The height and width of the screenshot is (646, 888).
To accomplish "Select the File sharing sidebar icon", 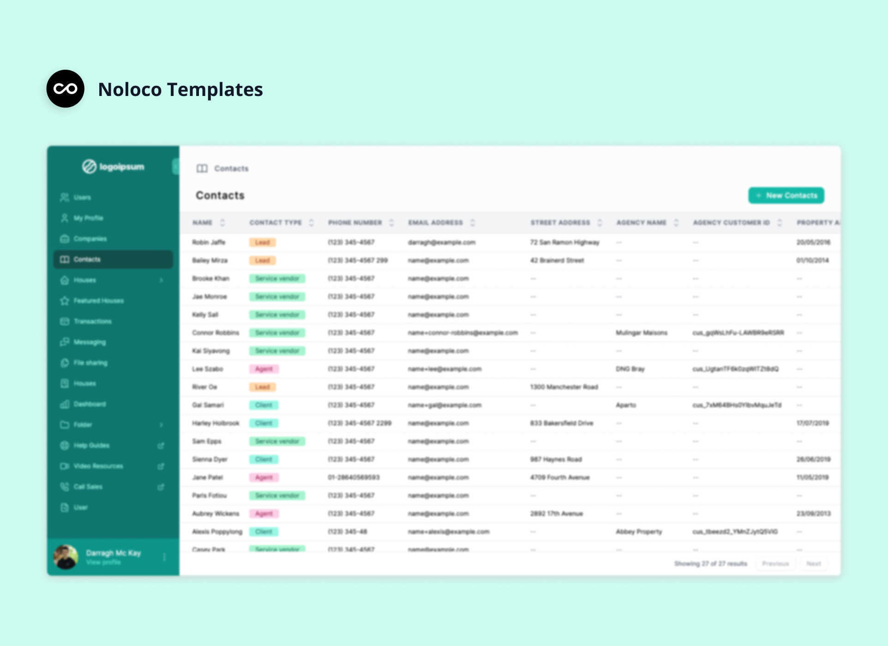I will click(65, 363).
